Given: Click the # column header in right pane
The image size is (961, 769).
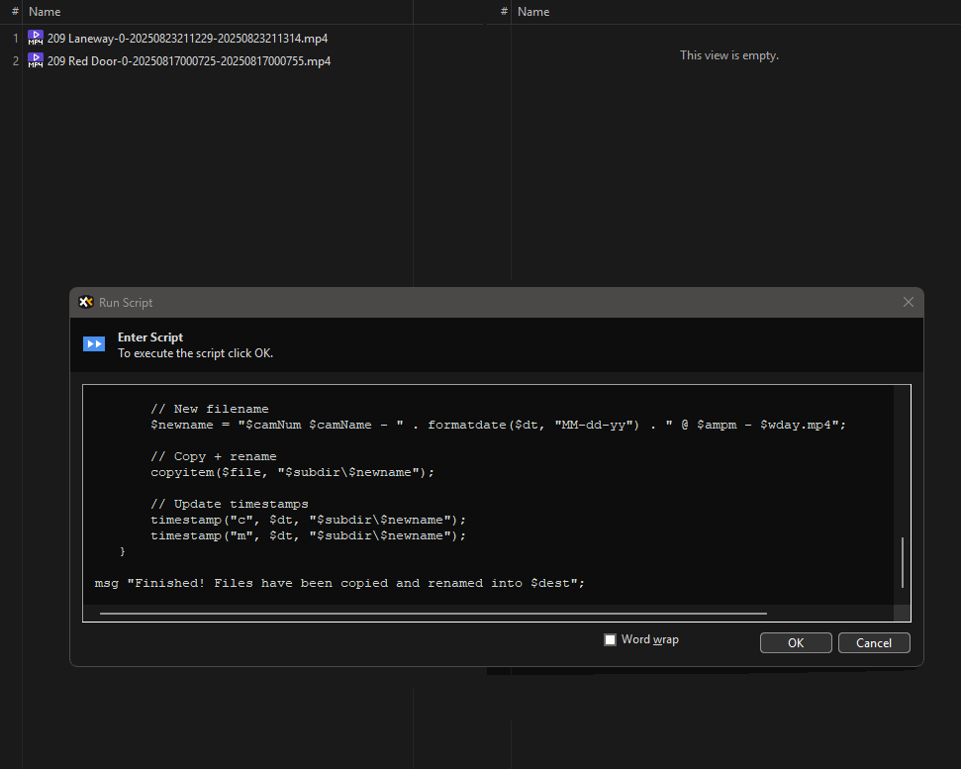Looking at the screenshot, I should (x=504, y=12).
